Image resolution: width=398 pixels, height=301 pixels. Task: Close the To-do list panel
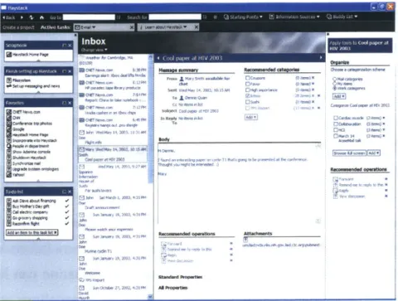[70, 192]
